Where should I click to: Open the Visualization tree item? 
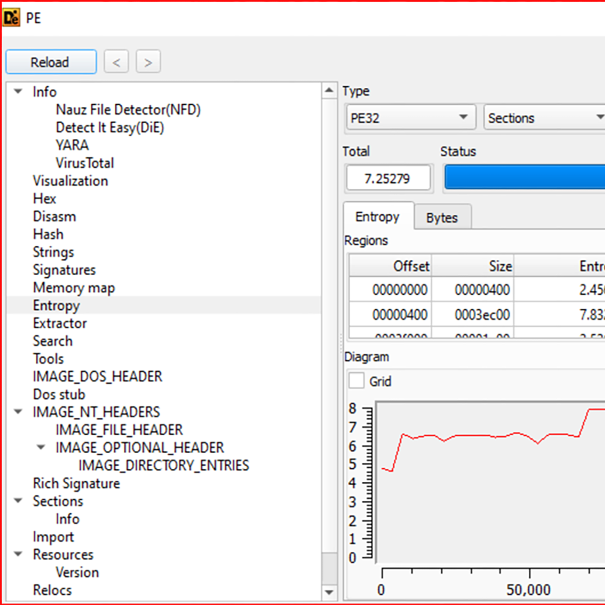[71, 181]
